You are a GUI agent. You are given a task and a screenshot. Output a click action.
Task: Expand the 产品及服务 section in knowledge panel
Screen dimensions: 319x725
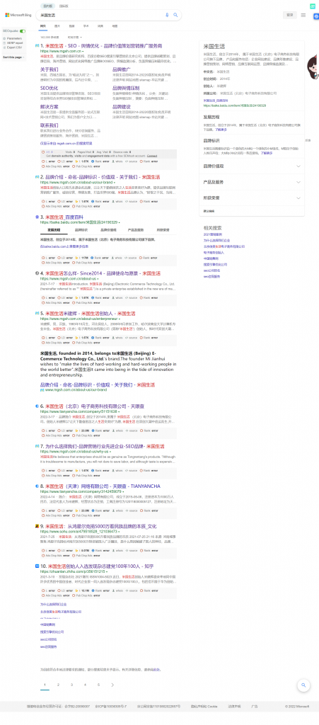coord(252,182)
